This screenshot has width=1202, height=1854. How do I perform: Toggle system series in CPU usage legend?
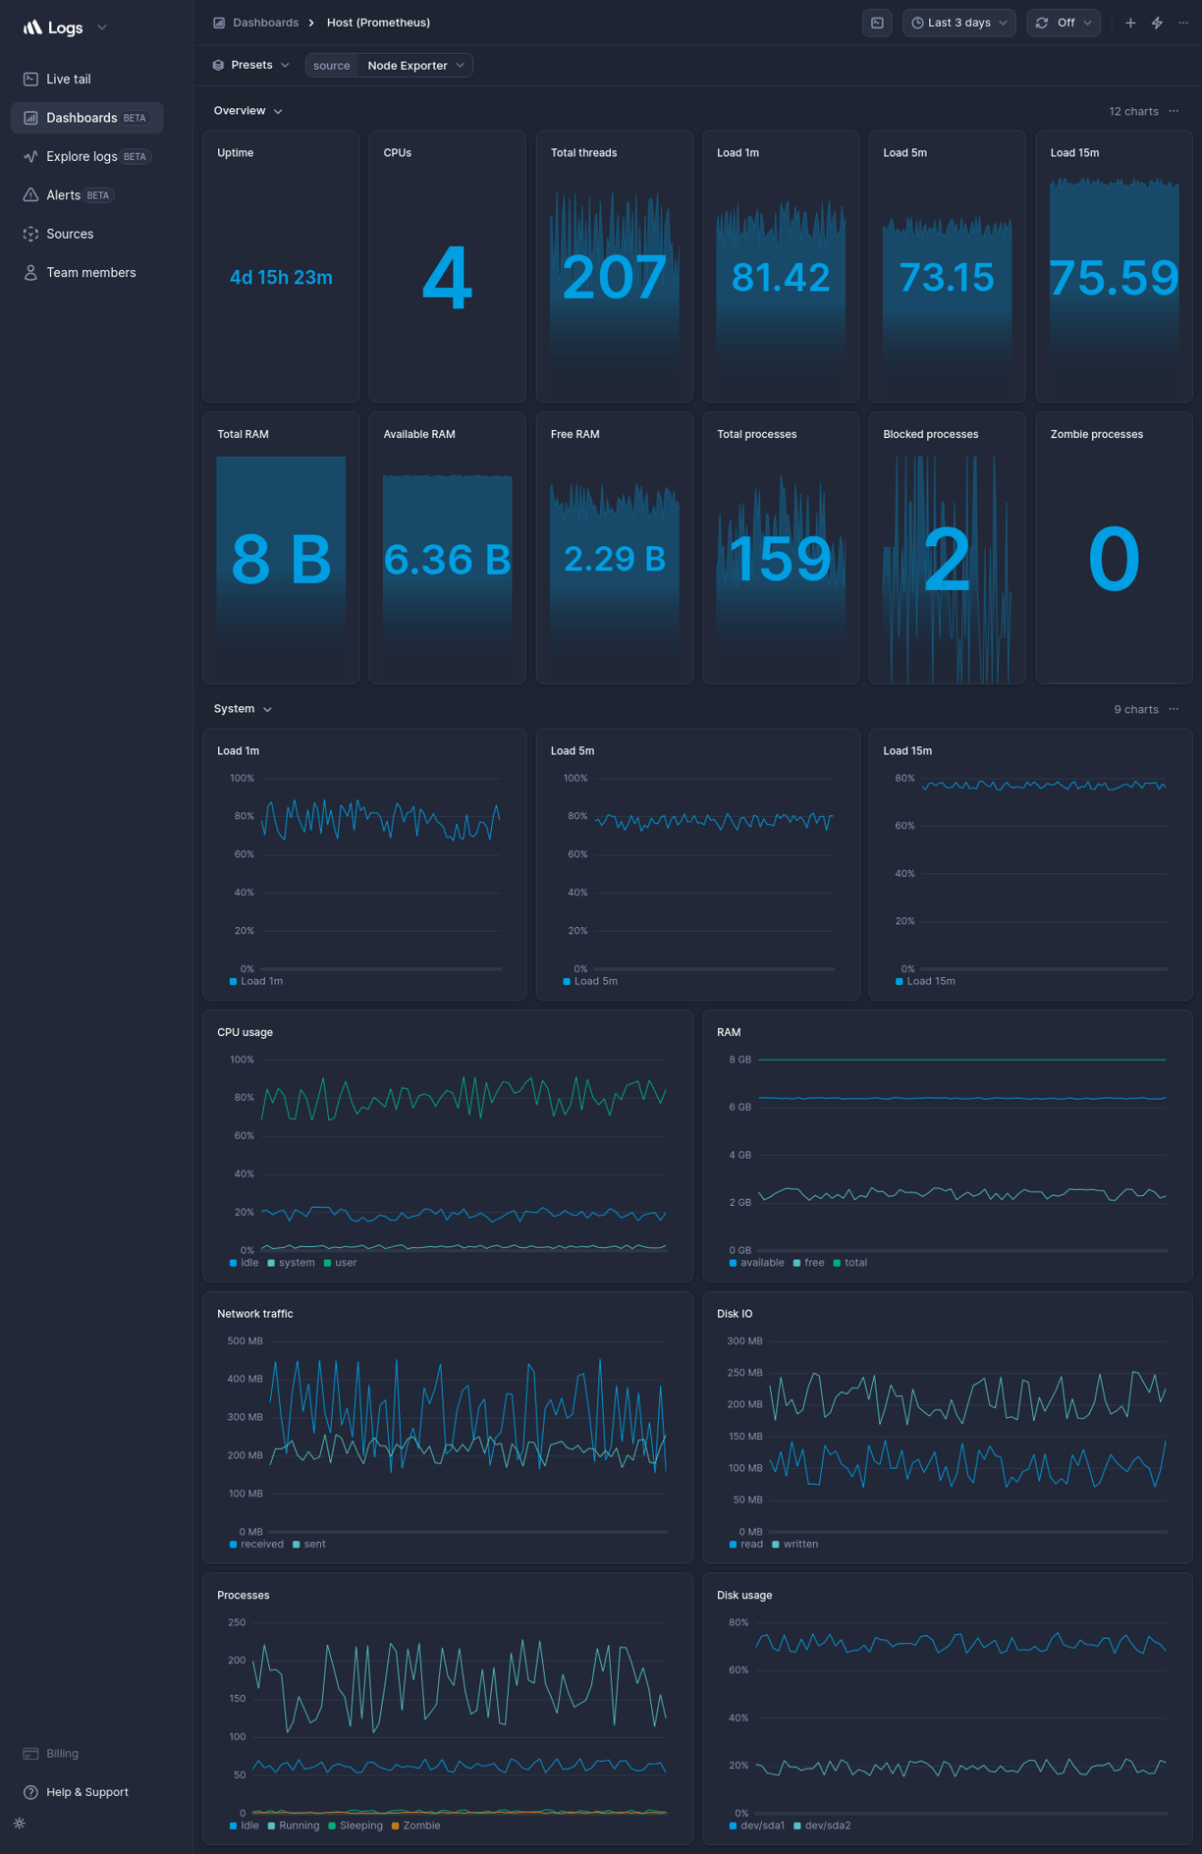(x=292, y=1263)
